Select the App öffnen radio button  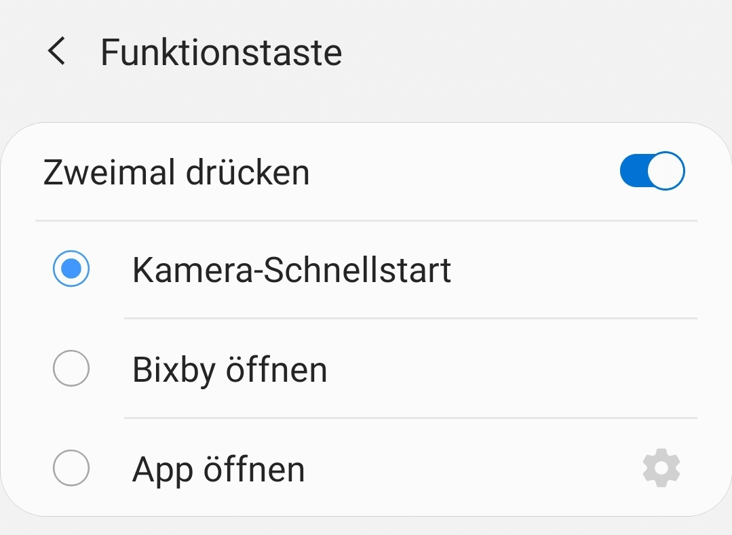[x=71, y=469]
